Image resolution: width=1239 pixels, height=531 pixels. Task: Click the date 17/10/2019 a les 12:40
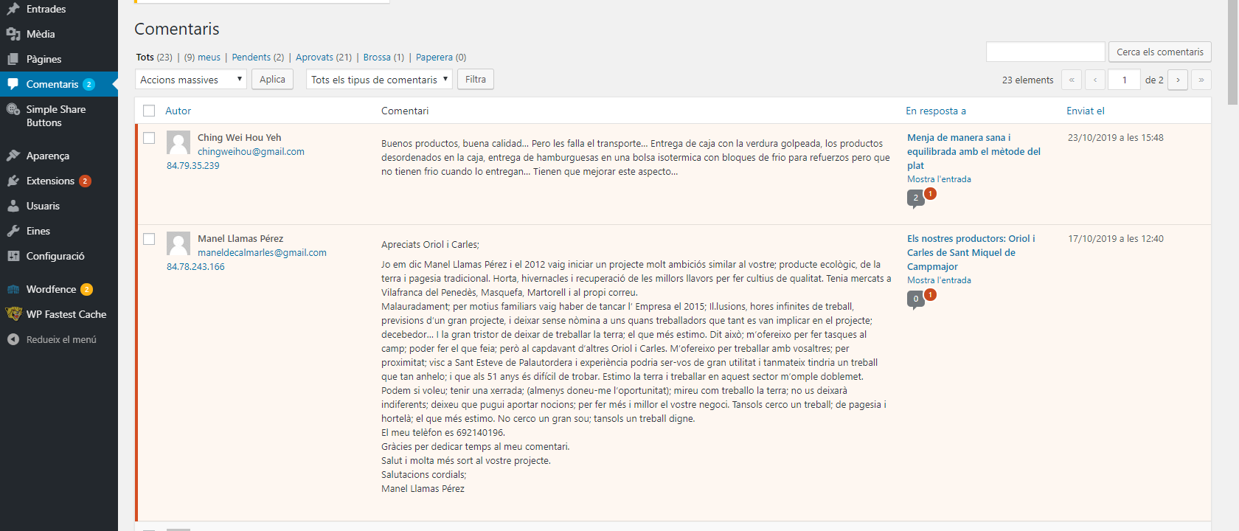coord(1116,239)
